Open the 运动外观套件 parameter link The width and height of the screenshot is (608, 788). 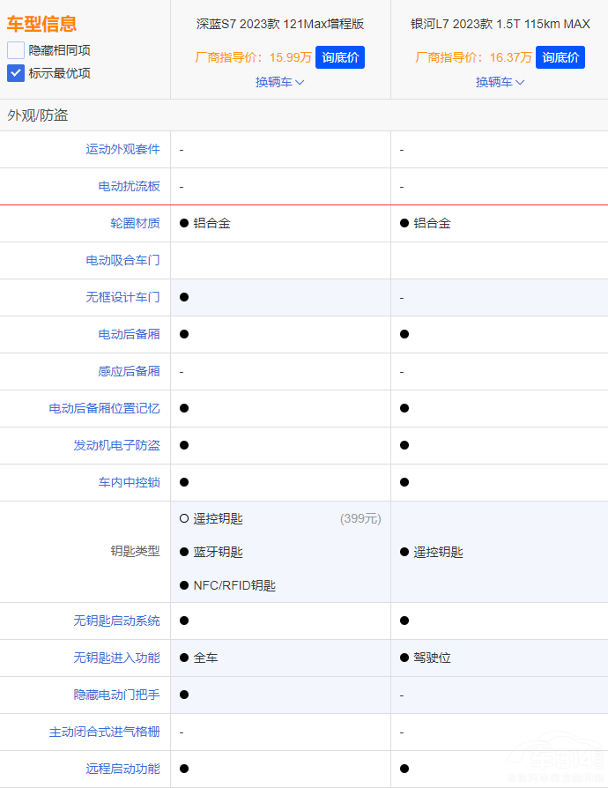(122, 149)
